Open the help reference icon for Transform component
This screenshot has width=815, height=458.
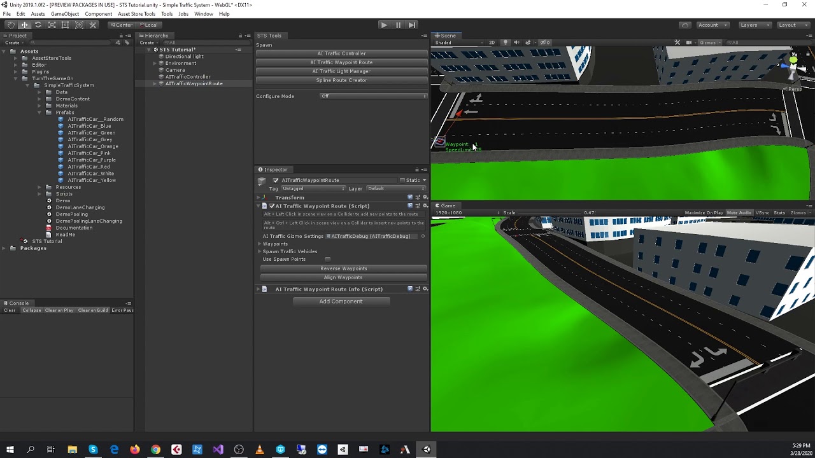click(x=410, y=198)
